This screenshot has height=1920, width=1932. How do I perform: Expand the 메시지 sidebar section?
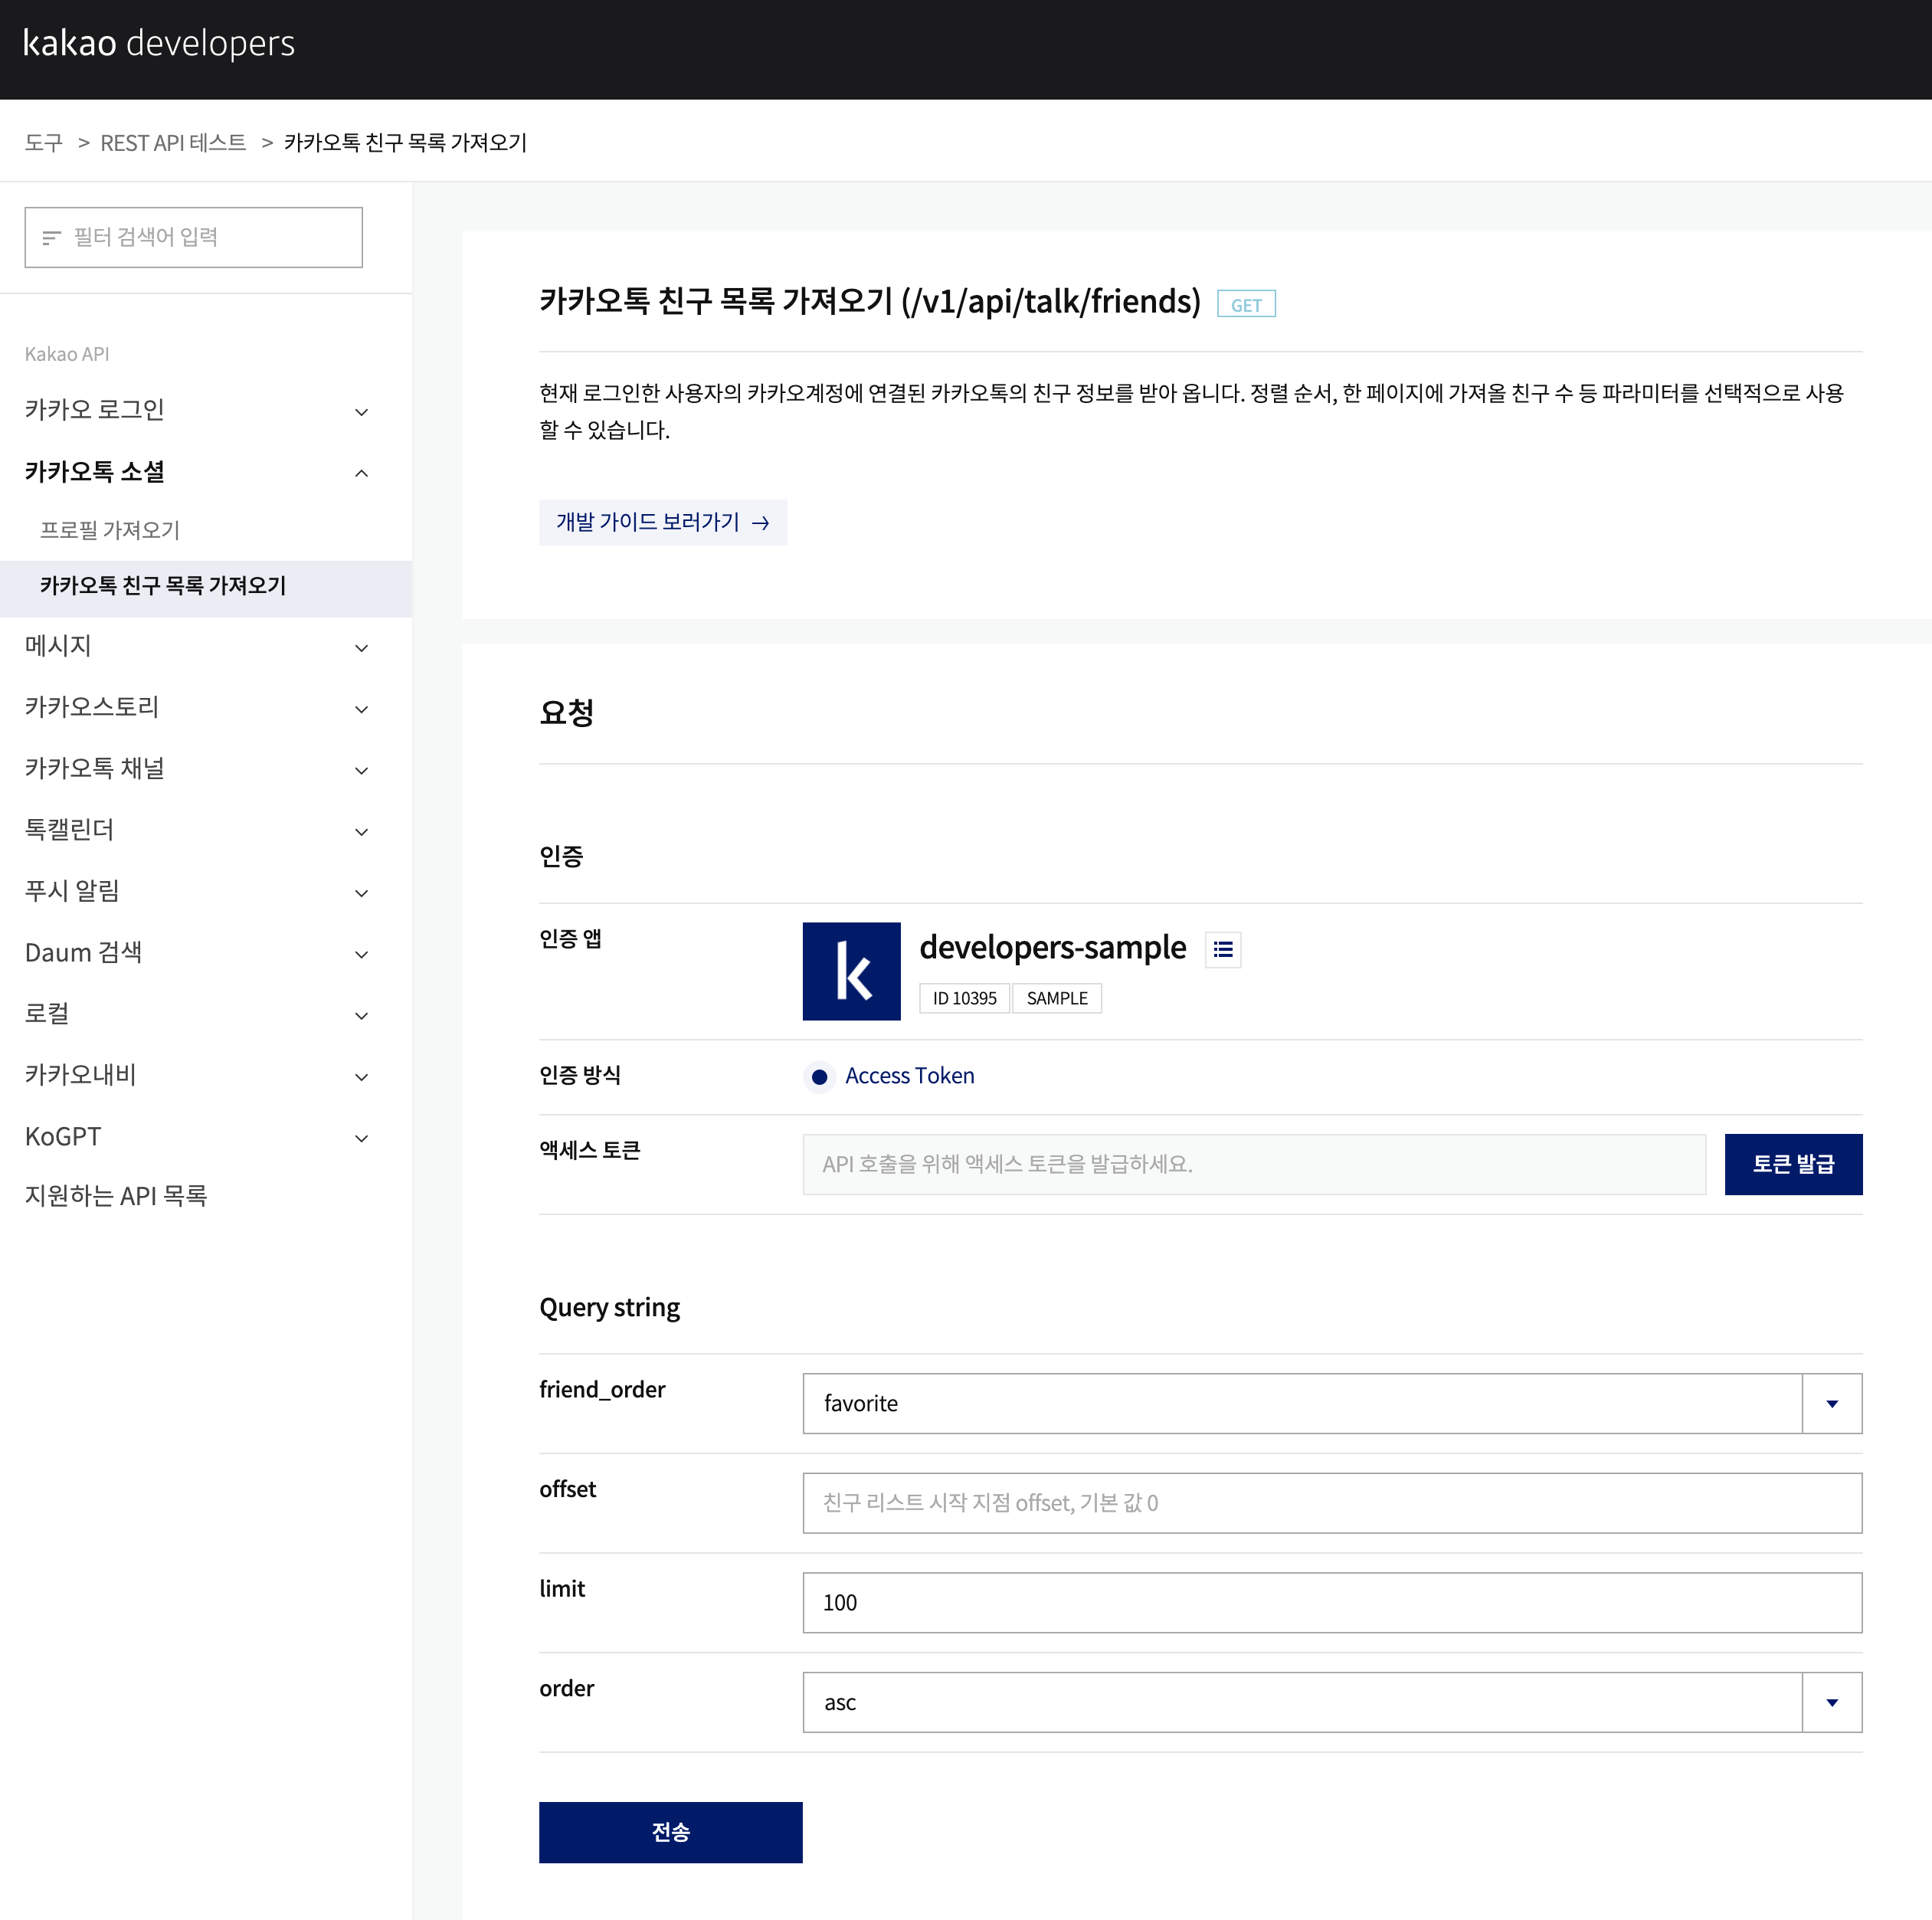click(x=361, y=648)
